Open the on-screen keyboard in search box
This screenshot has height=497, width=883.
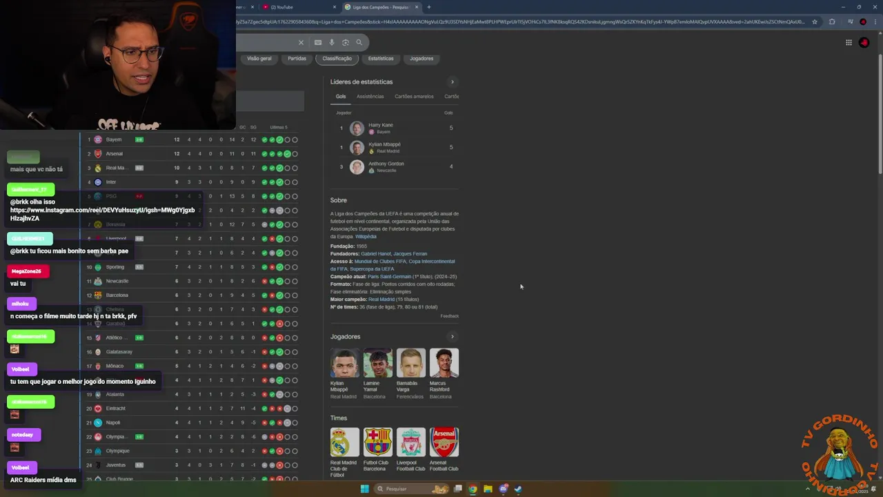coord(317,42)
